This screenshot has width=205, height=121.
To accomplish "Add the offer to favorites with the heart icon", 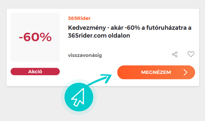I will coord(191,54).
